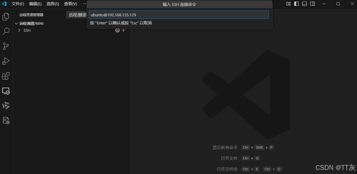The width and height of the screenshot is (357, 174).
Task: Open the Search view in the activity bar
Action: (x=6, y=31)
